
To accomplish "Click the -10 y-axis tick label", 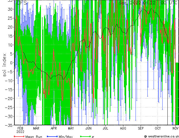I will click(x=9, y=81).
